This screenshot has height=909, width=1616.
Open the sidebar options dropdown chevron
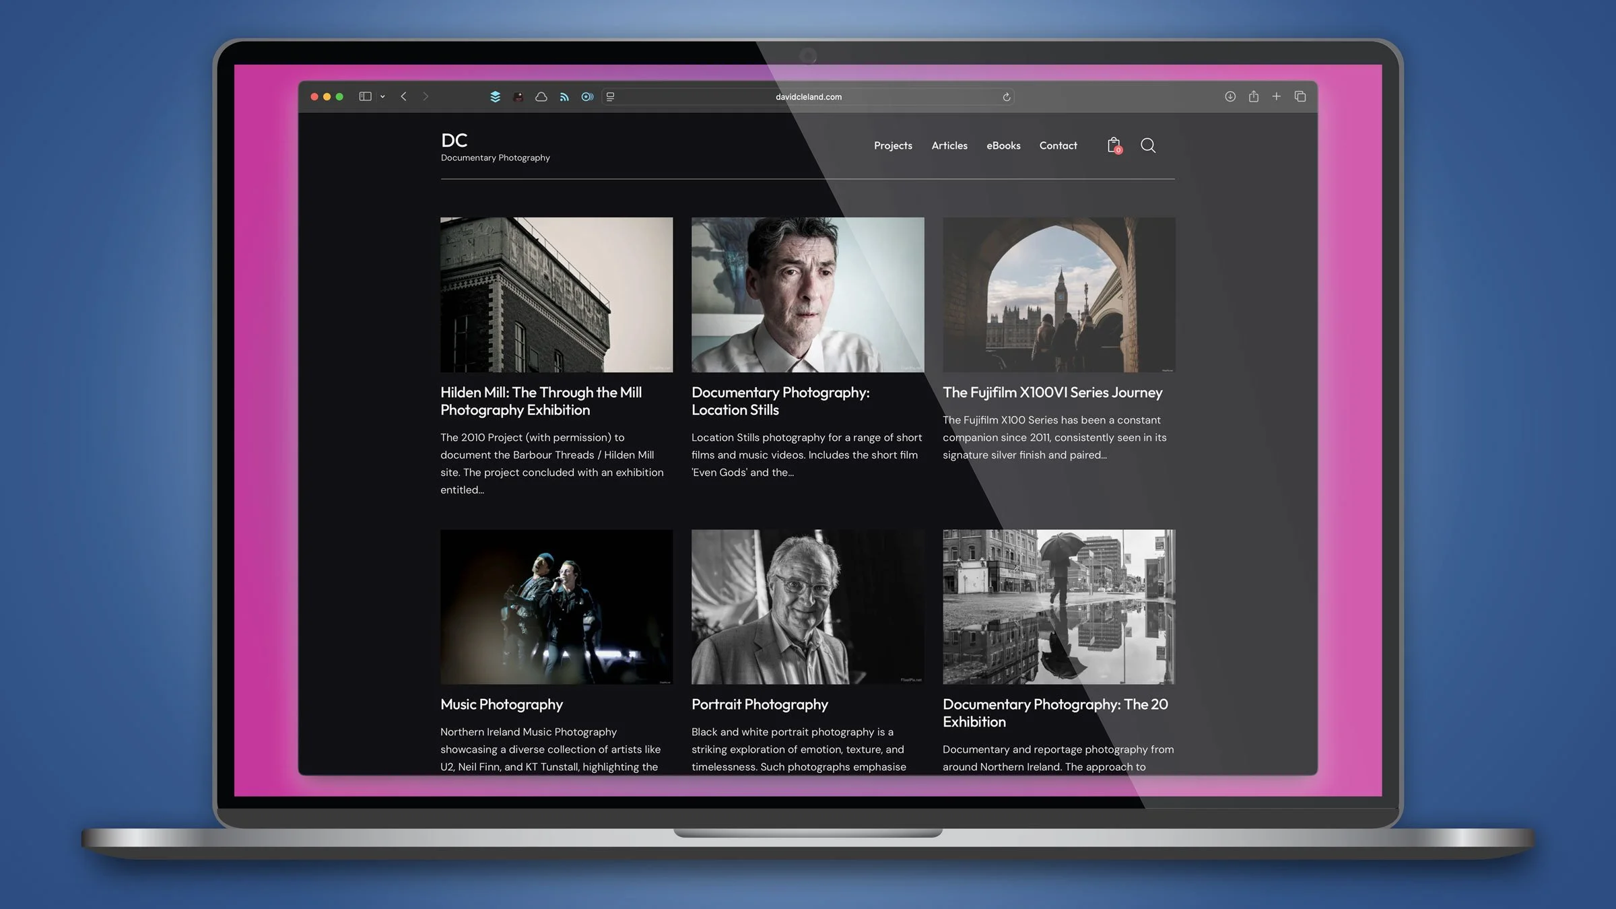click(382, 96)
